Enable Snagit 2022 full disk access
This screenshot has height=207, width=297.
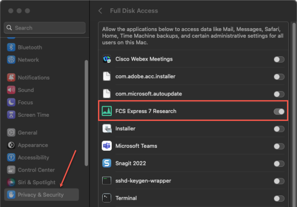coord(279,164)
